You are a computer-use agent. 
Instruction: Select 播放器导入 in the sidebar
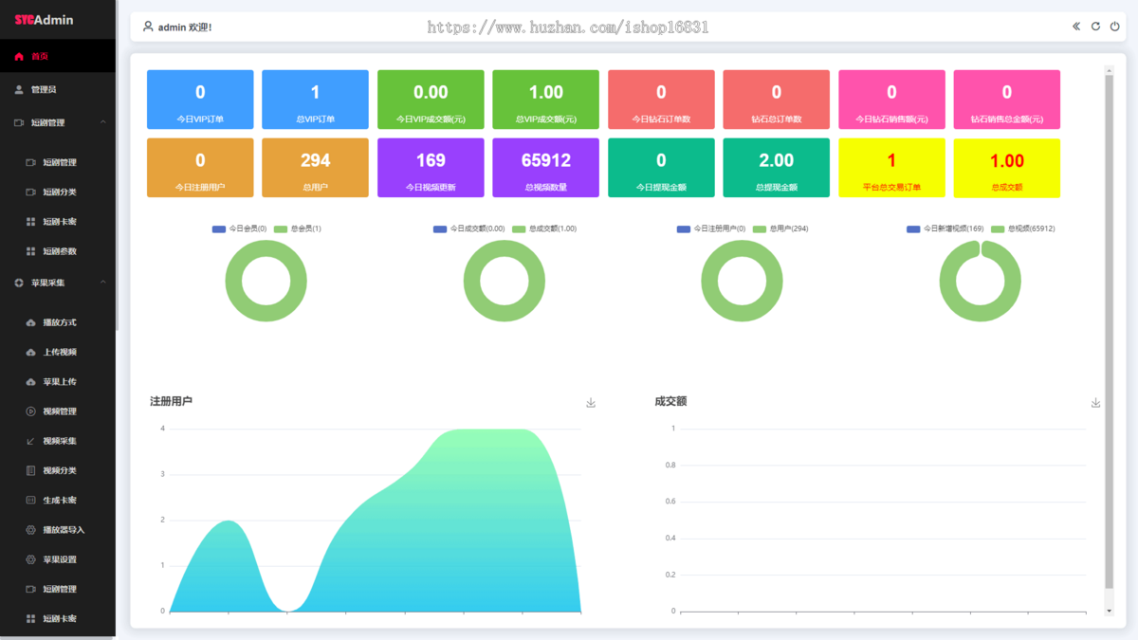pyautogui.click(x=63, y=530)
